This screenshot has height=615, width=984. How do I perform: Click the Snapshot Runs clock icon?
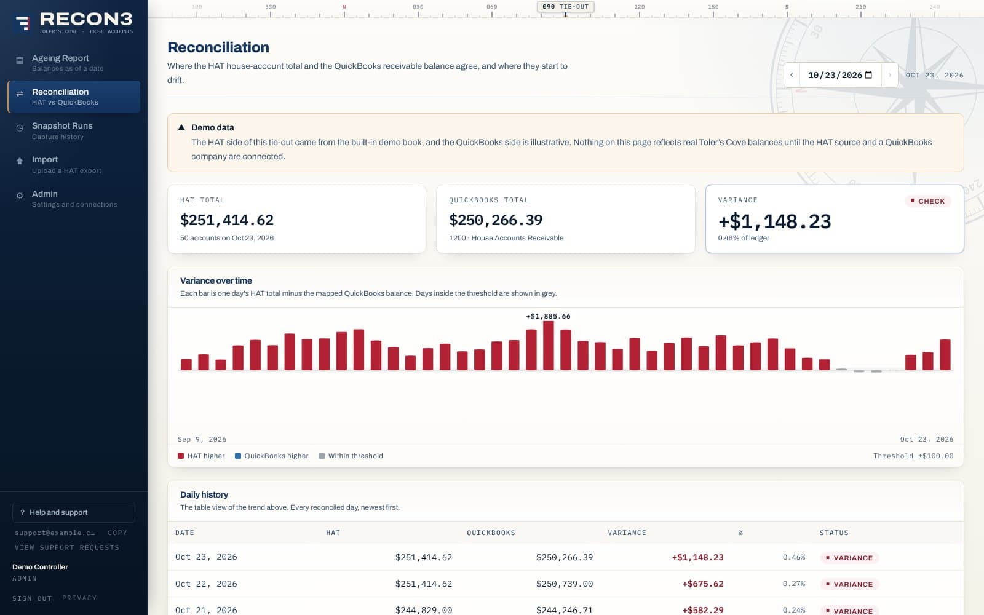20,128
